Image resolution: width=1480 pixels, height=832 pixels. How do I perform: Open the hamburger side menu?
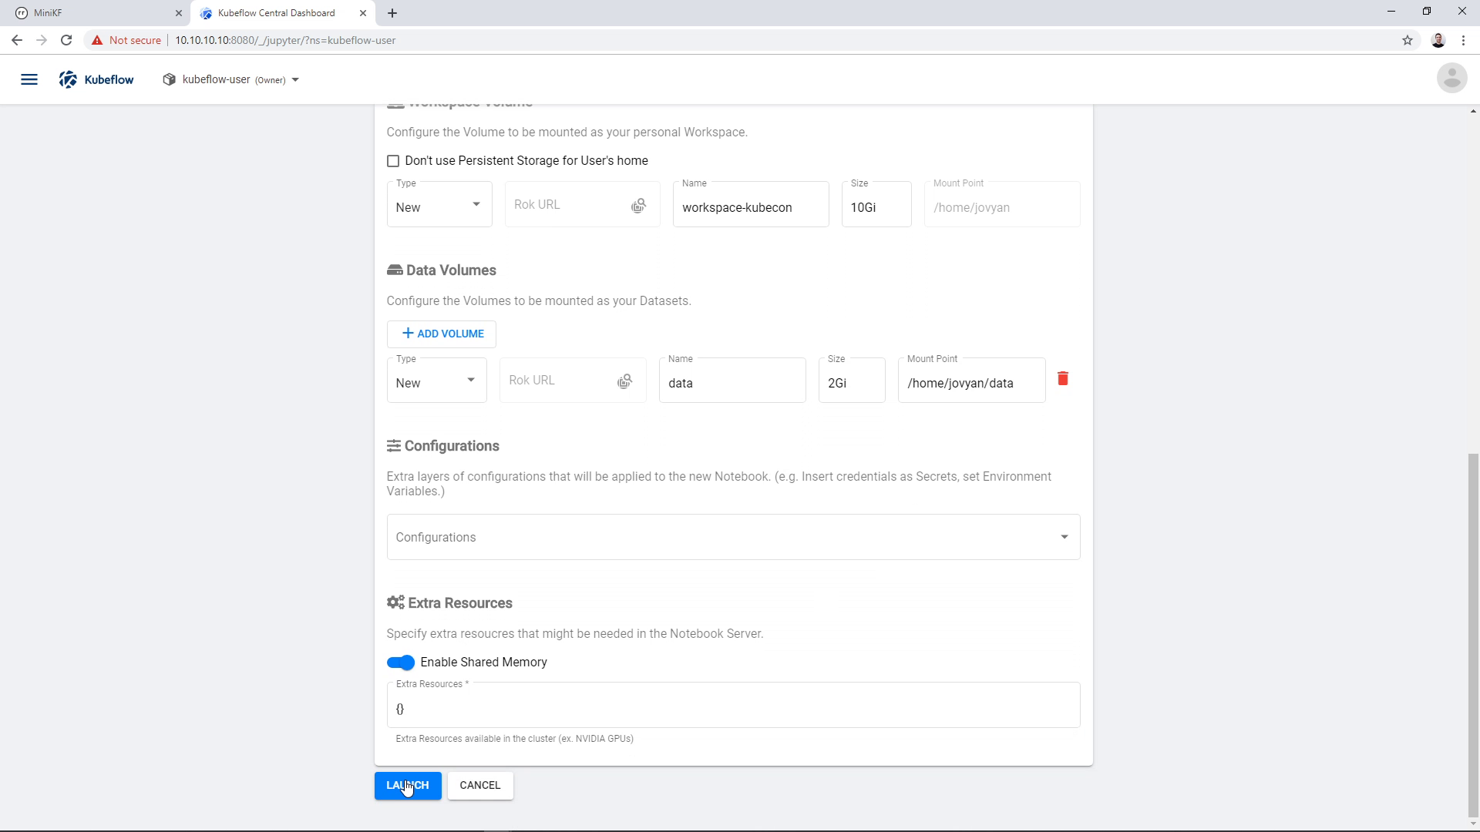pyautogui.click(x=29, y=79)
